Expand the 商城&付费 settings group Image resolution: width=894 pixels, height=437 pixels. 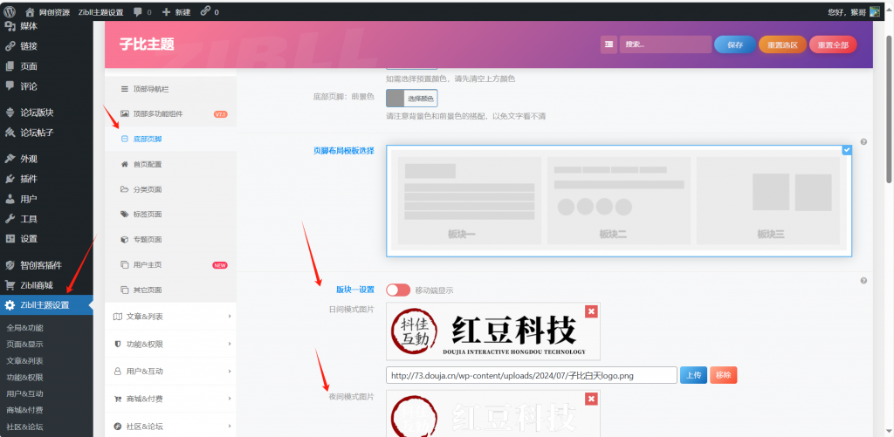170,399
